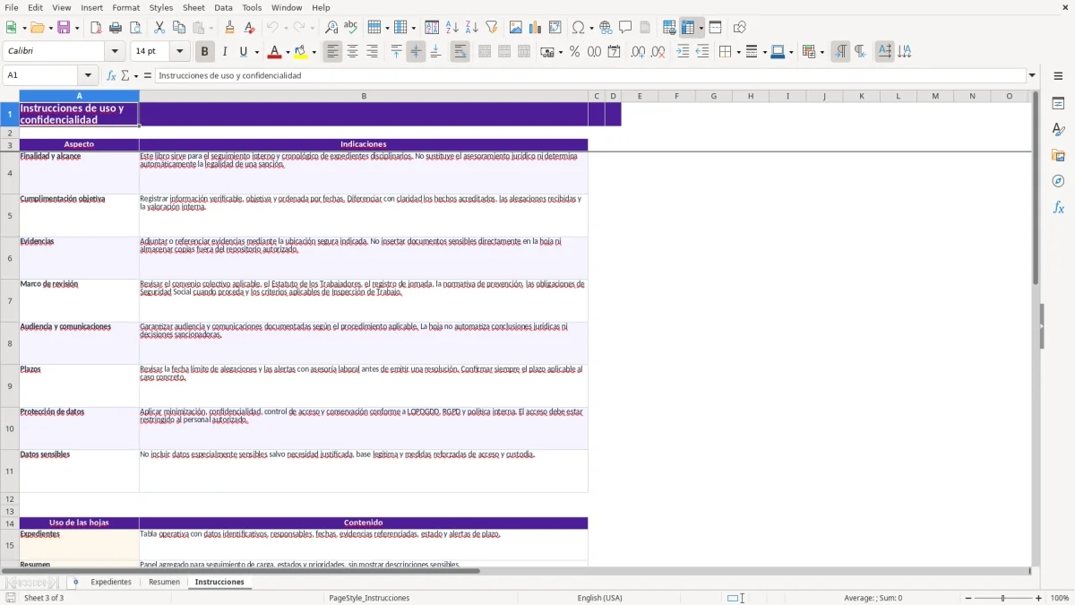Expand the formula bar
The image size is (1075, 605).
(1032, 75)
